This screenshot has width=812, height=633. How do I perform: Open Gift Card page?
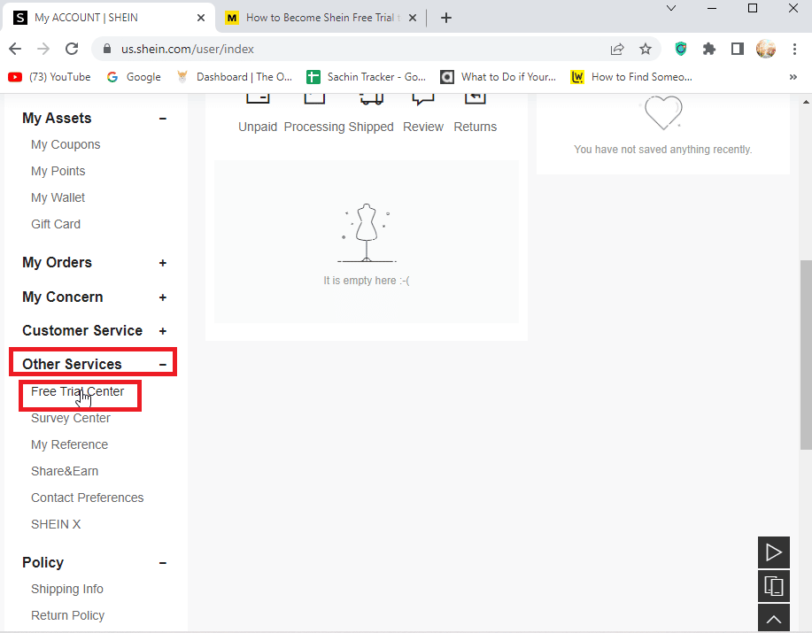(x=56, y=224)
